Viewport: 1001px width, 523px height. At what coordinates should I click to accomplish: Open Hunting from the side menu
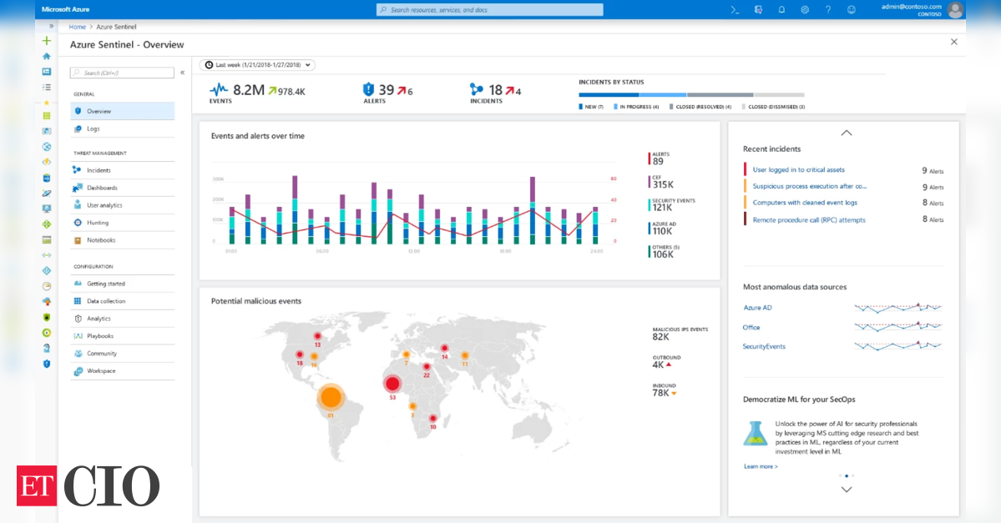pyautogui.click(x=98, y=223)
